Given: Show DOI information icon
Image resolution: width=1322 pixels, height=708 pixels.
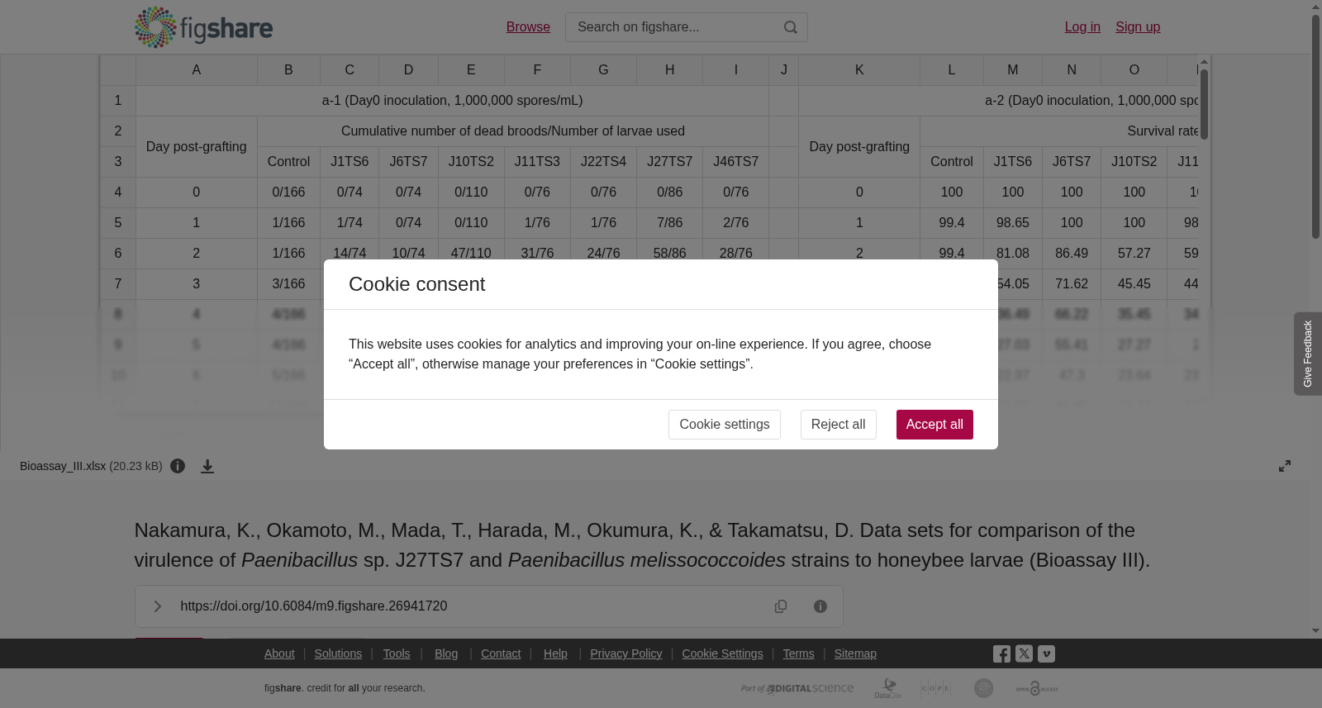Looking at the screenshot, I should click(820, 606).
